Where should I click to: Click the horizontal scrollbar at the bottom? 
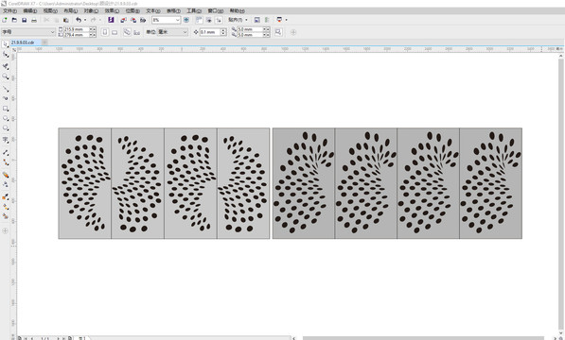(x=423, y=338)
